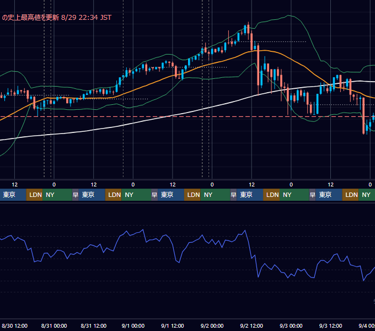The width and height of the screenshot is (375, 331).
Task: Click the 8/30 12:00 date label
Action: click(14, 325)
